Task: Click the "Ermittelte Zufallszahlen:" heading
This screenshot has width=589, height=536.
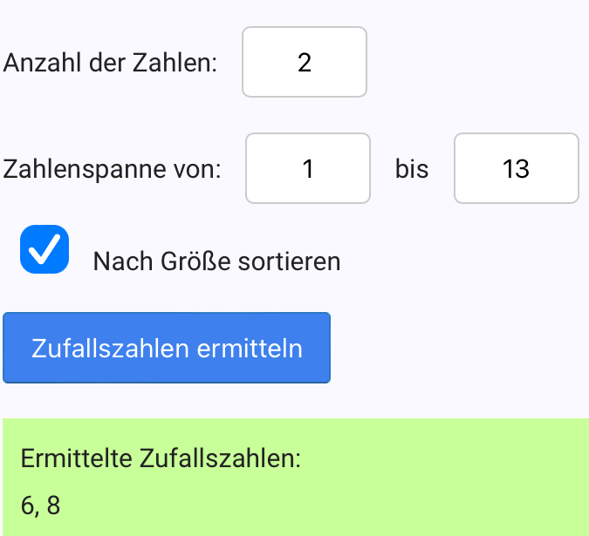Action: [x=161, y=458]
